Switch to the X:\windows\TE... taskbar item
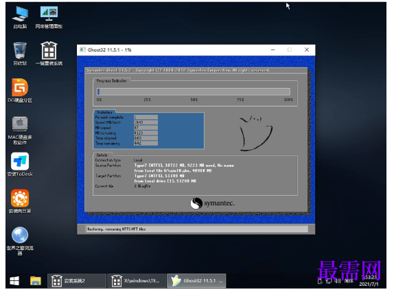Screen dimensions: 394x292 tap(137, 281)
